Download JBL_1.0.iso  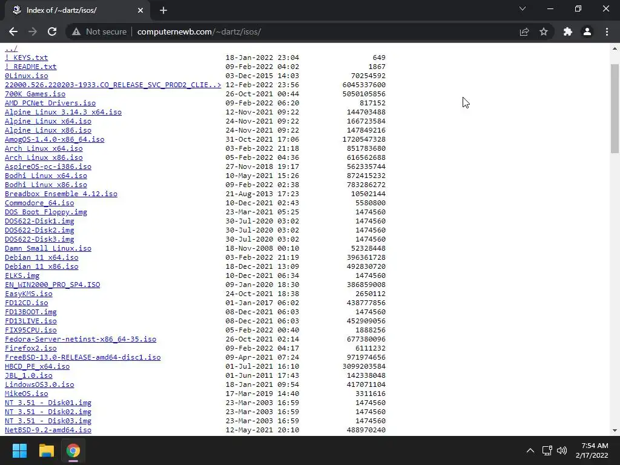28,376
